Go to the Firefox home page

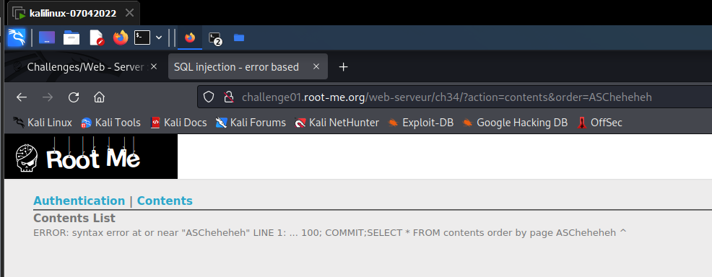click(x=99, y=97)
